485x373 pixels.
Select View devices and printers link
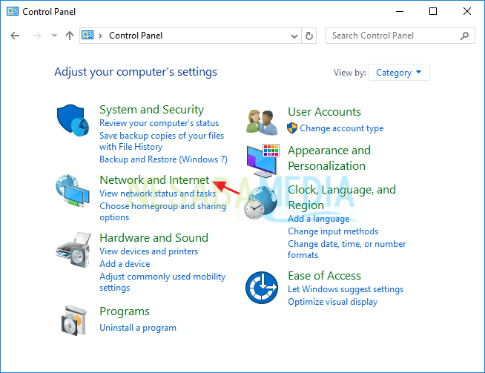tap(148, 251)
